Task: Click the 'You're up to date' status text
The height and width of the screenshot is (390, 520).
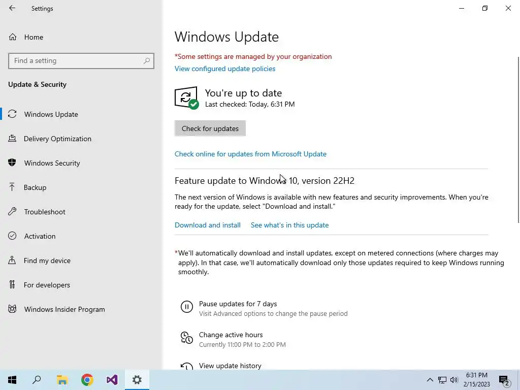Action: coord(243,93)
